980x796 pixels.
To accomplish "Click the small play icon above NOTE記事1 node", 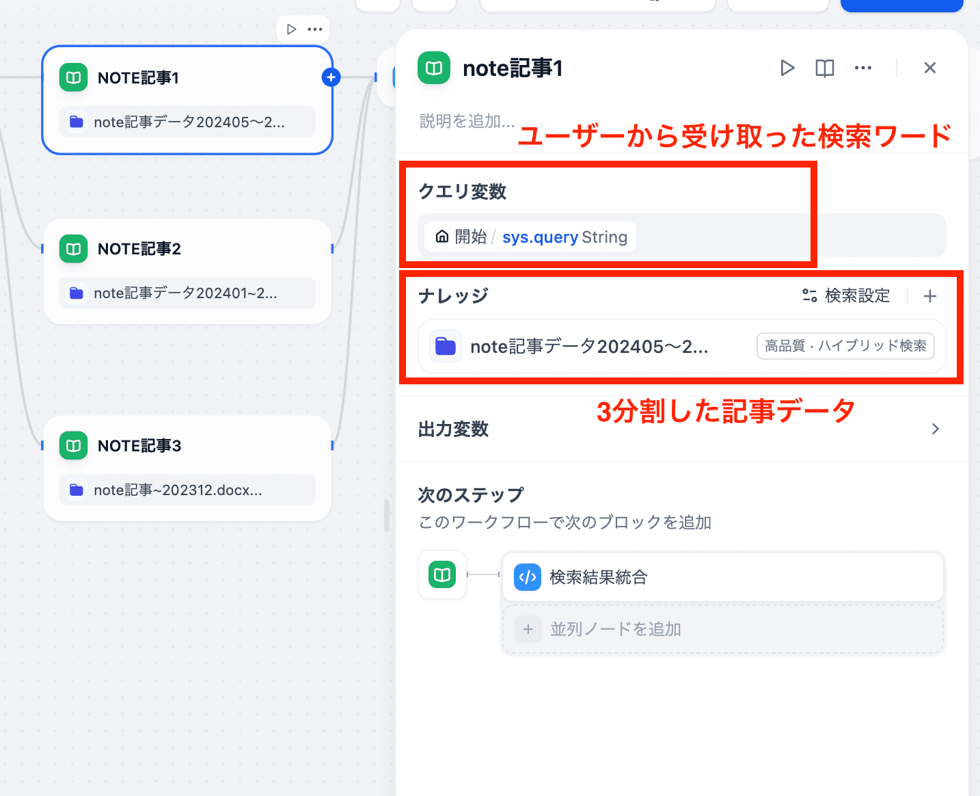I will coord(291,29).
